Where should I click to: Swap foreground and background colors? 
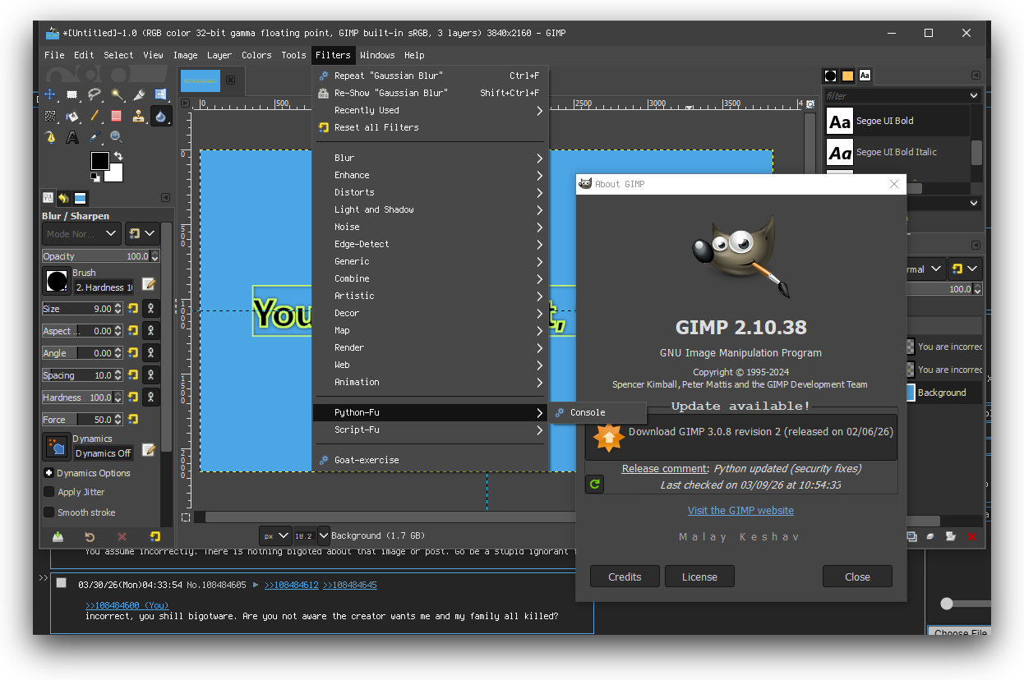point(118,156)
